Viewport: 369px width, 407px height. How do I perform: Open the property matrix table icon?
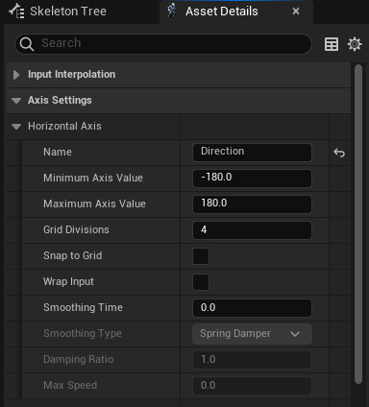(x=332, y=44)
